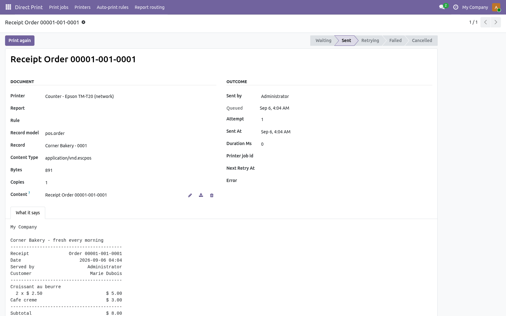The width and height of the screenshot is (506, 316).
Task: Click the Sent At date value
Action: point(276,132)
